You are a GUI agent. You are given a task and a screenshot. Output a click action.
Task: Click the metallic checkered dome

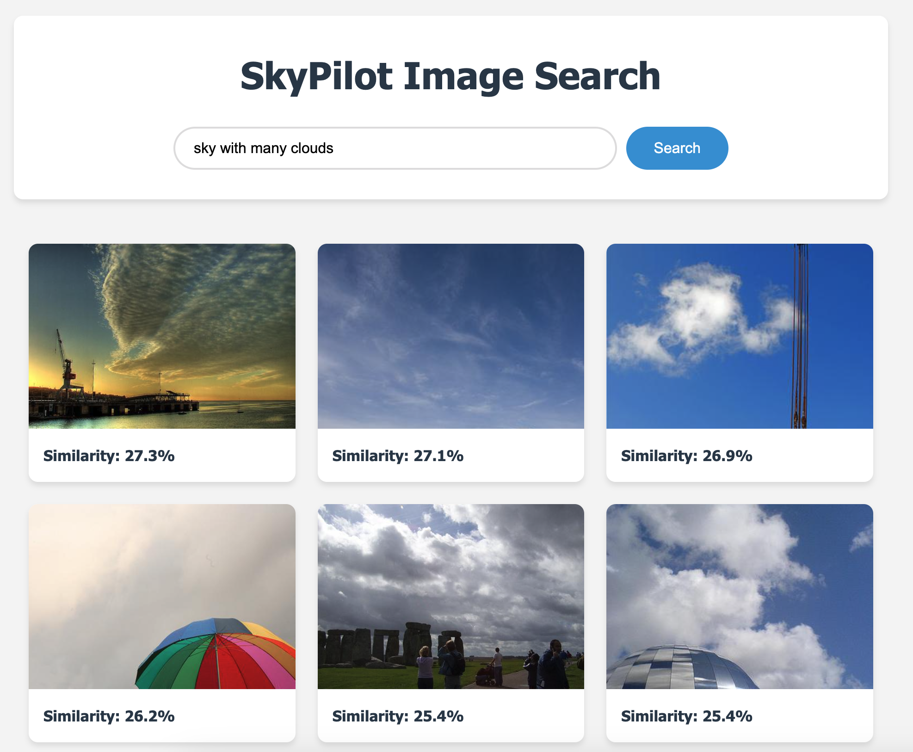[682, 667]
